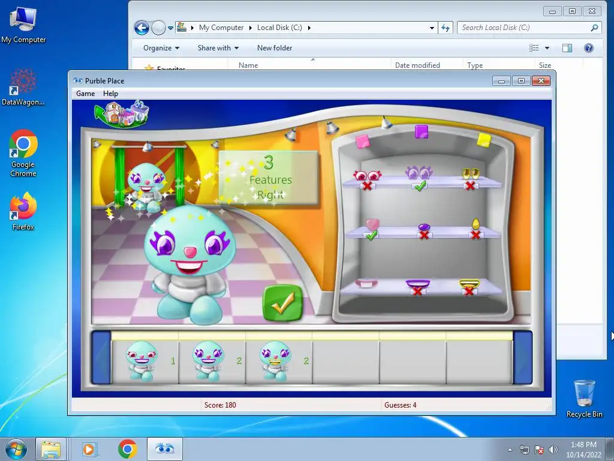Pick the yellow nose on the shelf
The height and width of the screenshot is (461, 614).
pos(475,224)
